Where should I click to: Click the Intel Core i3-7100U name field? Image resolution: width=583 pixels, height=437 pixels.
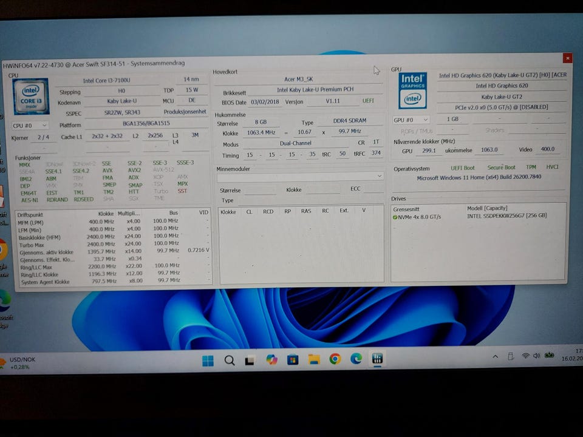pos(107,80)
